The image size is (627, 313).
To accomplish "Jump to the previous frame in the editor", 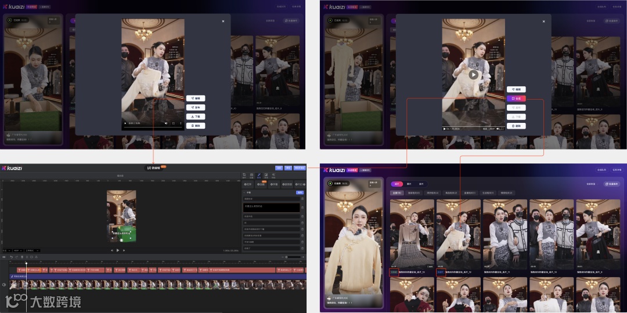I will [112, 250].
